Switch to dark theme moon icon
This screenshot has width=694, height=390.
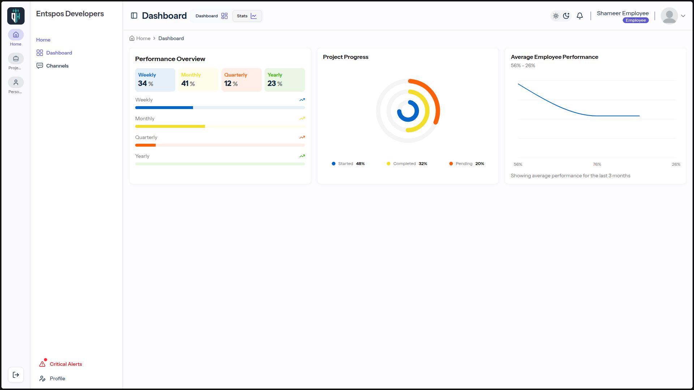[566, 16]
